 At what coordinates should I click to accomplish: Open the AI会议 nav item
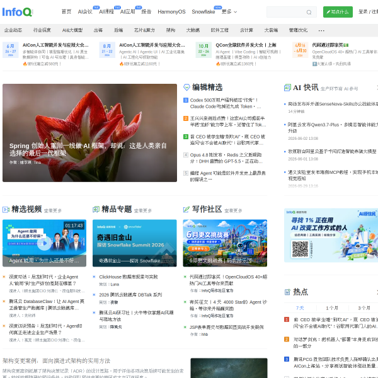pos(85,12)
